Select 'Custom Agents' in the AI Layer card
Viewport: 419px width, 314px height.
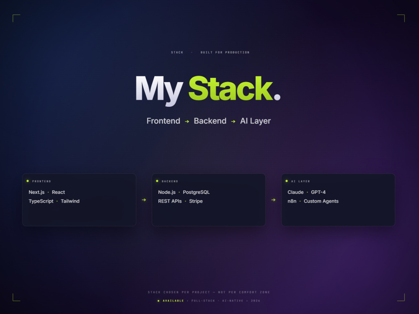(321, 201)
